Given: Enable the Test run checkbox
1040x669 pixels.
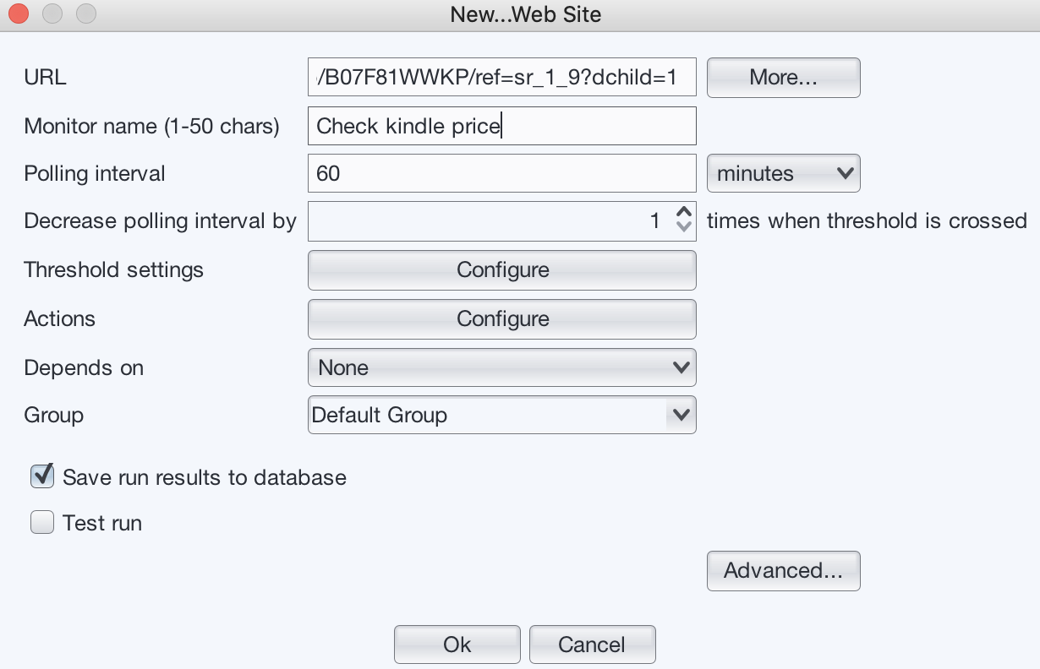Looking at the screenshot, I should (x=42, y=523).
